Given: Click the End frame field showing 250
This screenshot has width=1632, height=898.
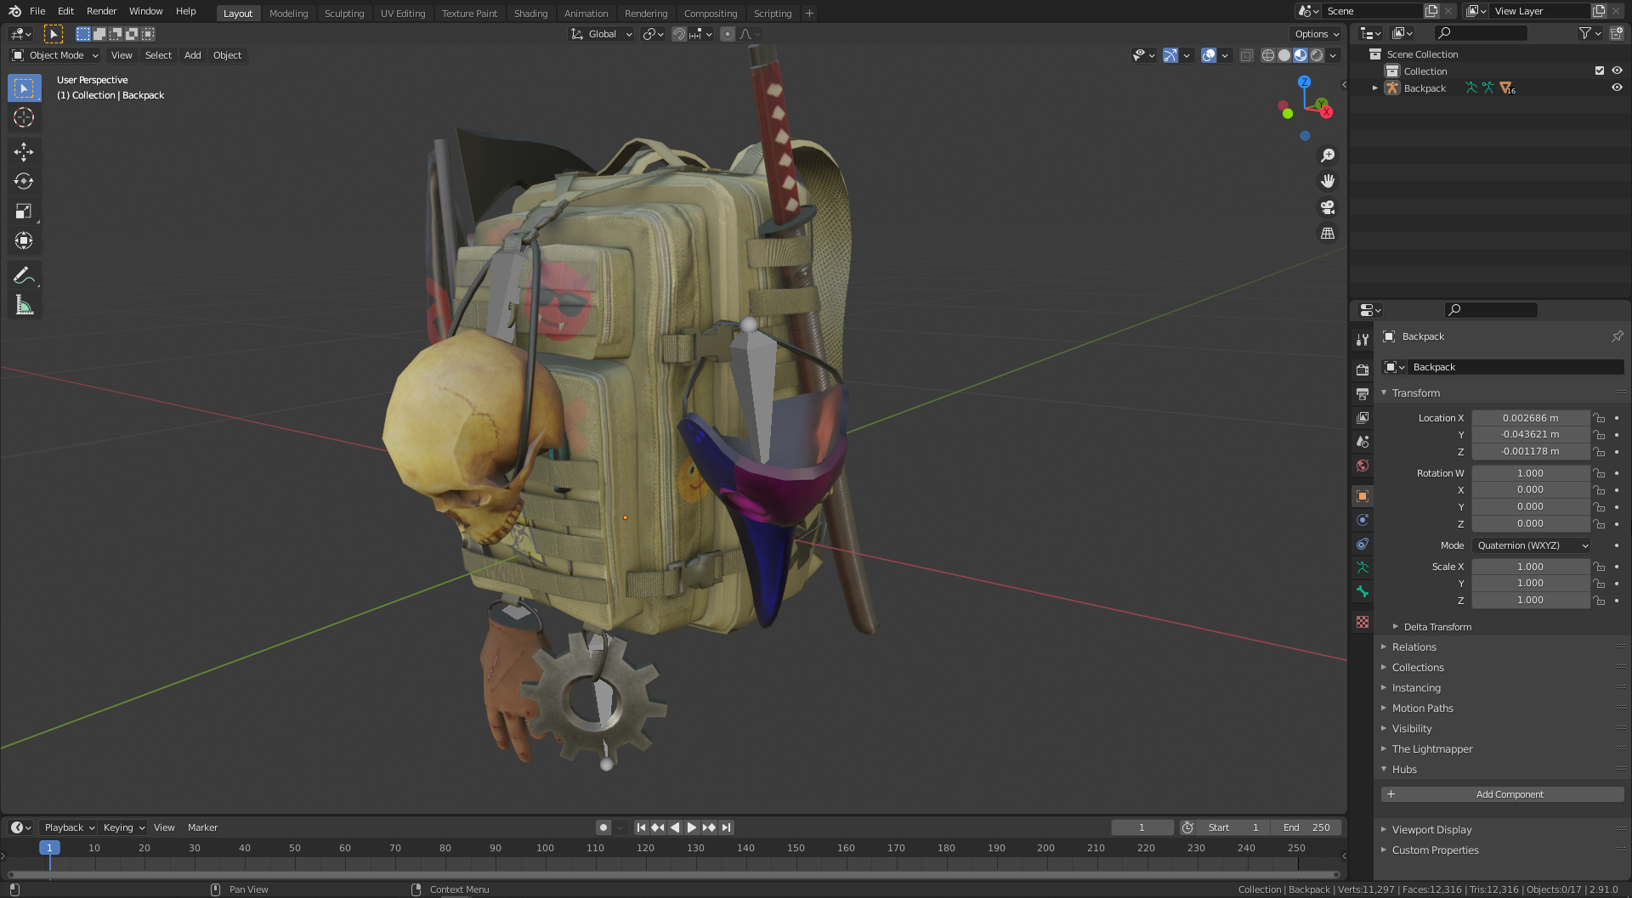Looking at the screenshot, I should 1306,827.
